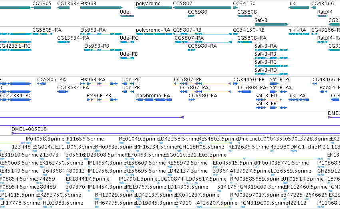Open protein CG6980-PA
The height and width of the screenshot is (209, 340).
[203, 96]
